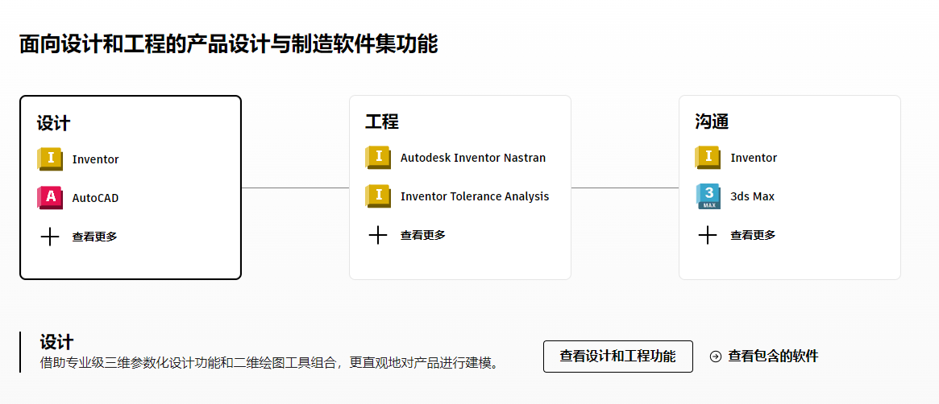Click the Autodesk Inventor Nastran icon
The width and height of the screenshot is (939, 404).
pos(378,158)
